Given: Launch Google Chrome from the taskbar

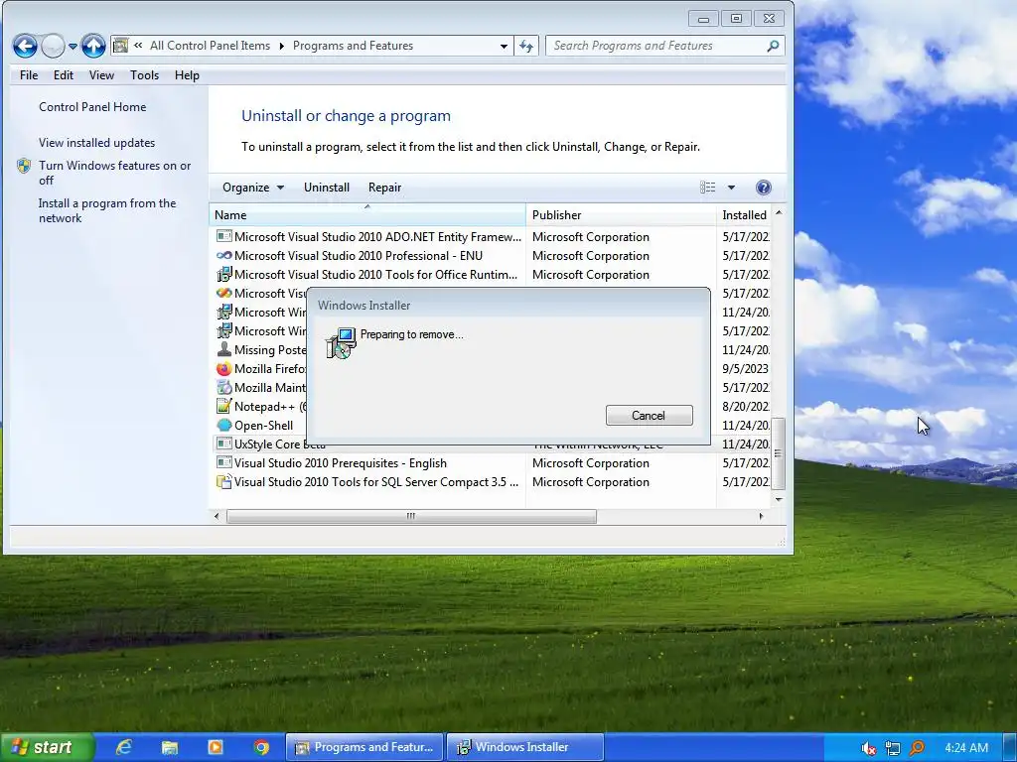Looking at the screenshot, I should pos(261,747).
